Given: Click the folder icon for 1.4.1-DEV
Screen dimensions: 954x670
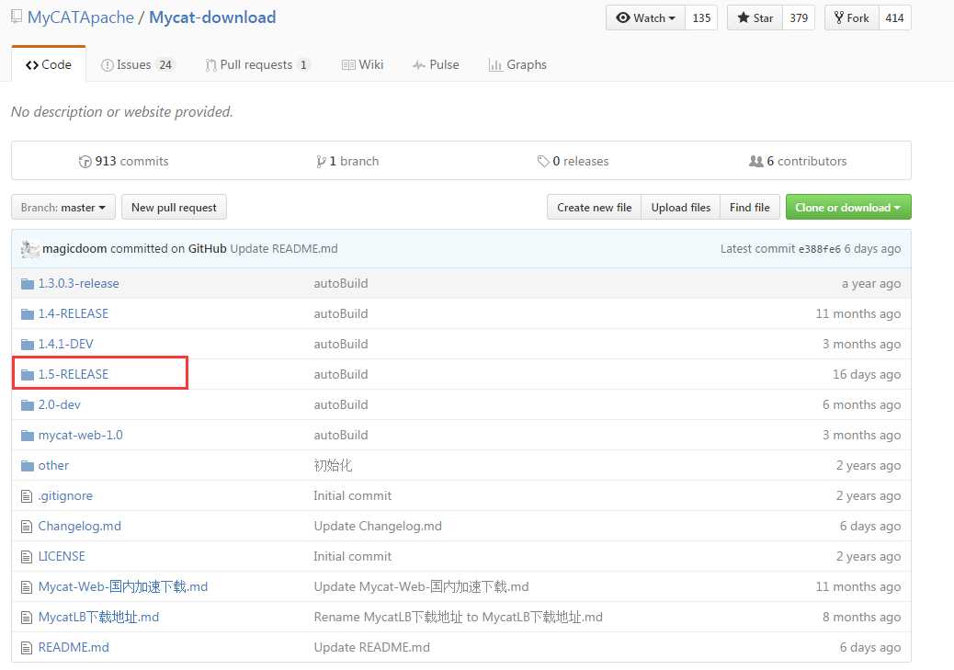Looking at the screenshot, I should [28, 345].
